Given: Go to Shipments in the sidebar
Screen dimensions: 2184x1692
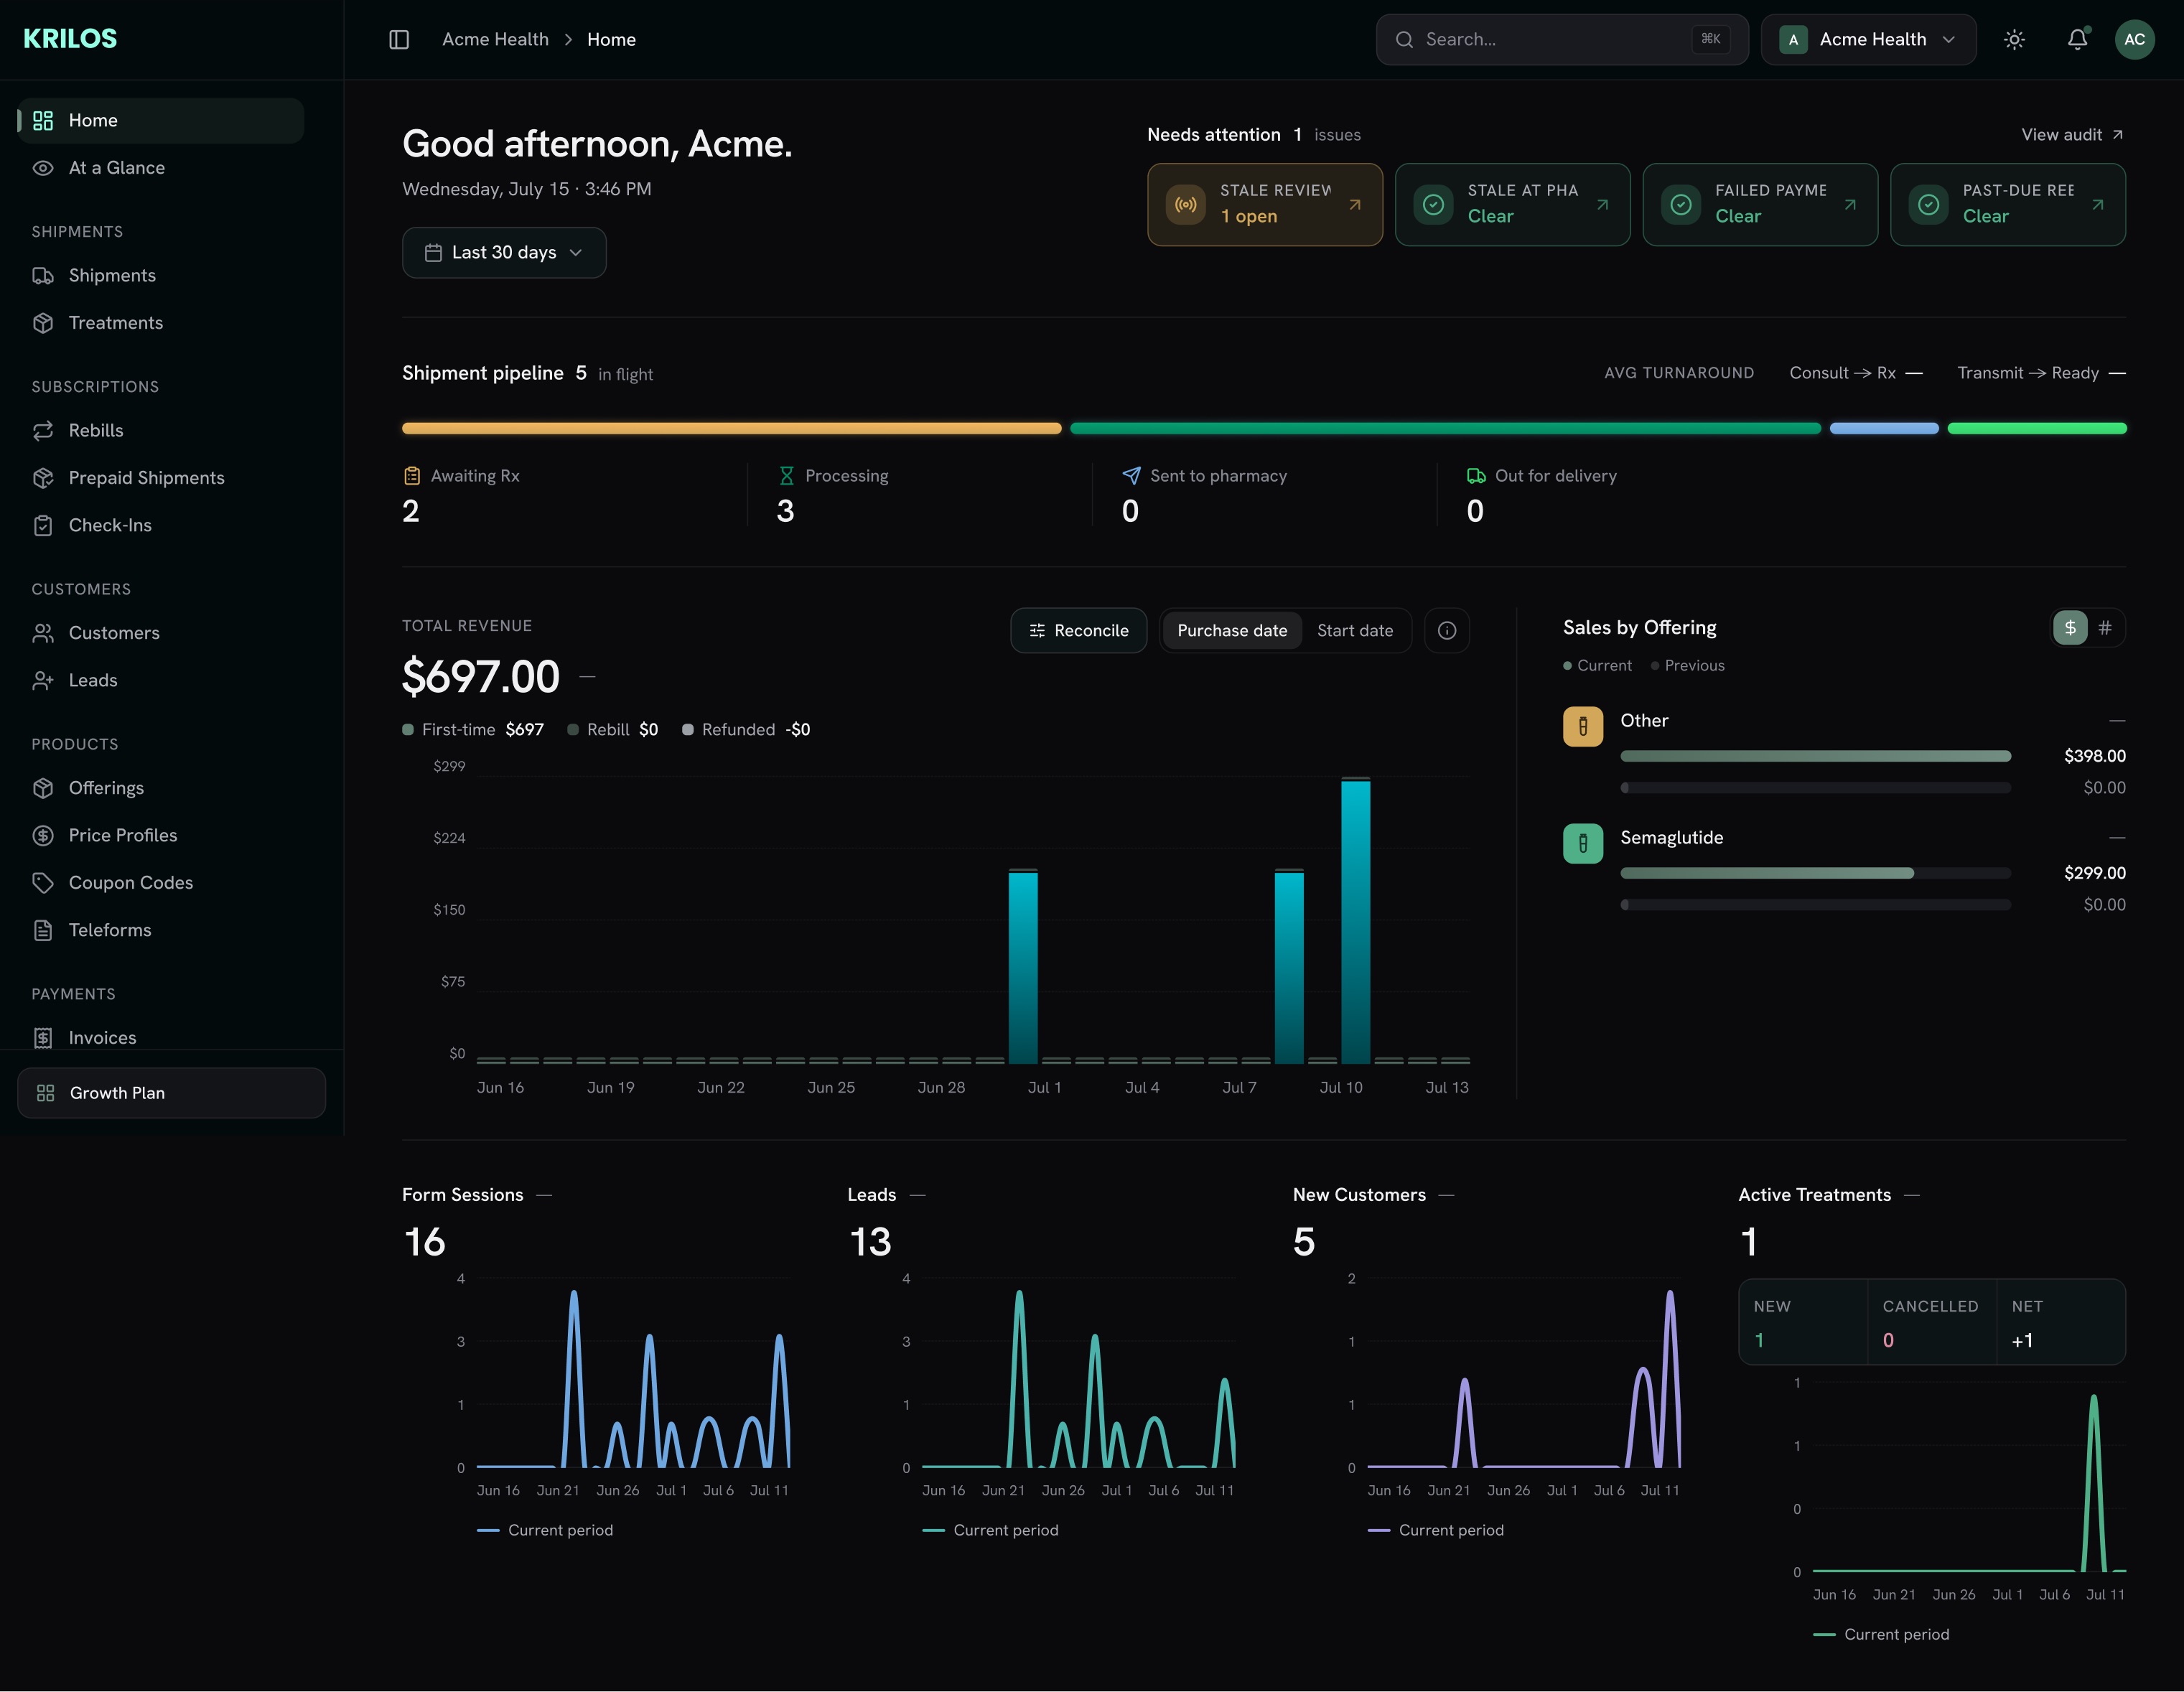Looking at the screenshot, I should (161, 275).
